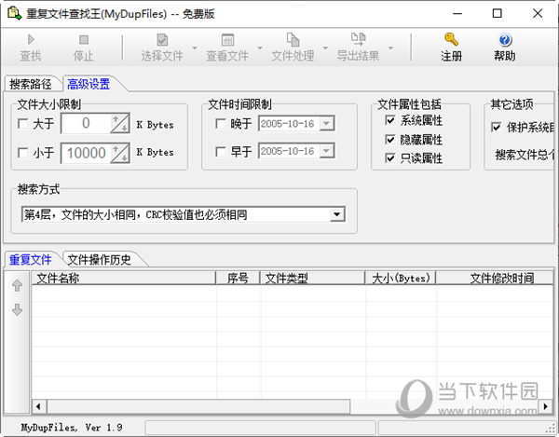Click the horizontal scrollbar thumb
559x437 pixels.
click(x=198, y=406)
